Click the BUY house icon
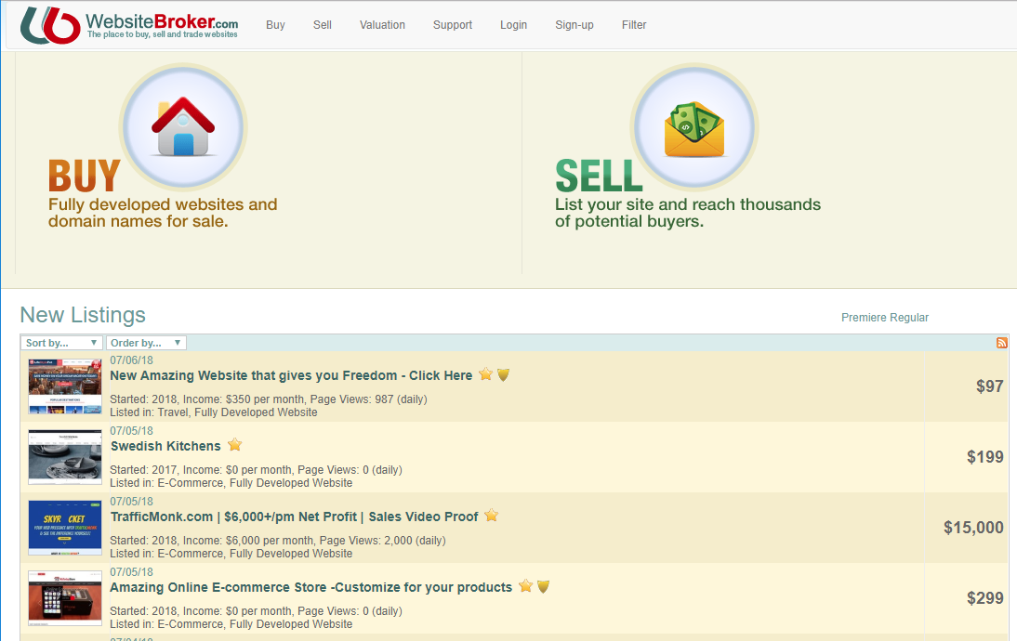1017x641 pixels. (183, 127)
